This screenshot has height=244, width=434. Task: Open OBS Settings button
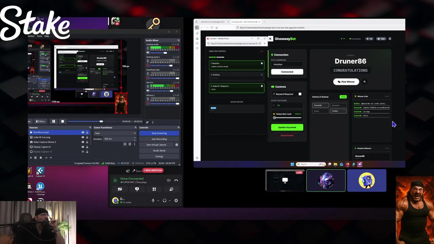click(159, 156)
